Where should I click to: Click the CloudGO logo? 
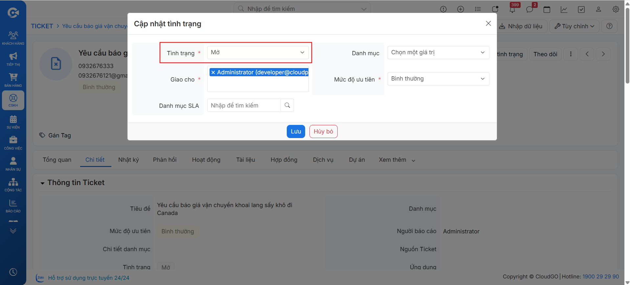(x=13, y=12)
